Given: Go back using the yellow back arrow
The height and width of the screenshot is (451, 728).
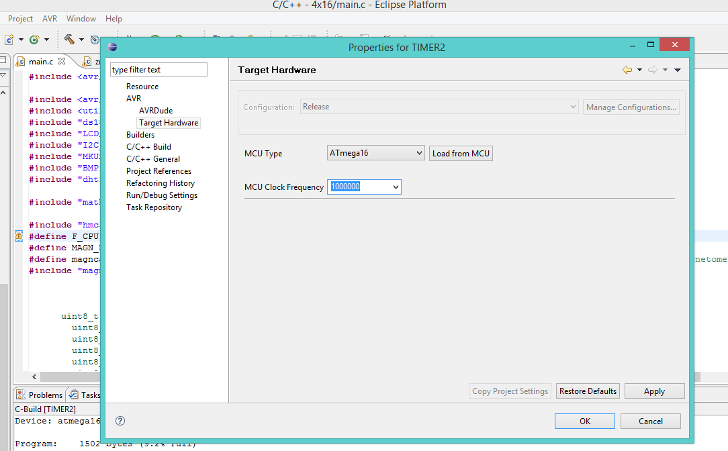Looking at the screenshot, I should 627,70.
